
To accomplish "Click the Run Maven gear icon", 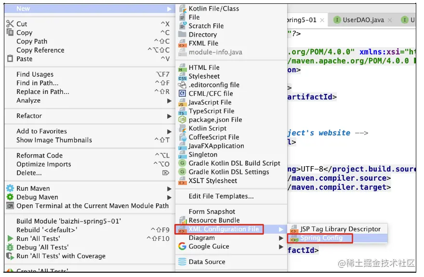I will tap(10, 188).
